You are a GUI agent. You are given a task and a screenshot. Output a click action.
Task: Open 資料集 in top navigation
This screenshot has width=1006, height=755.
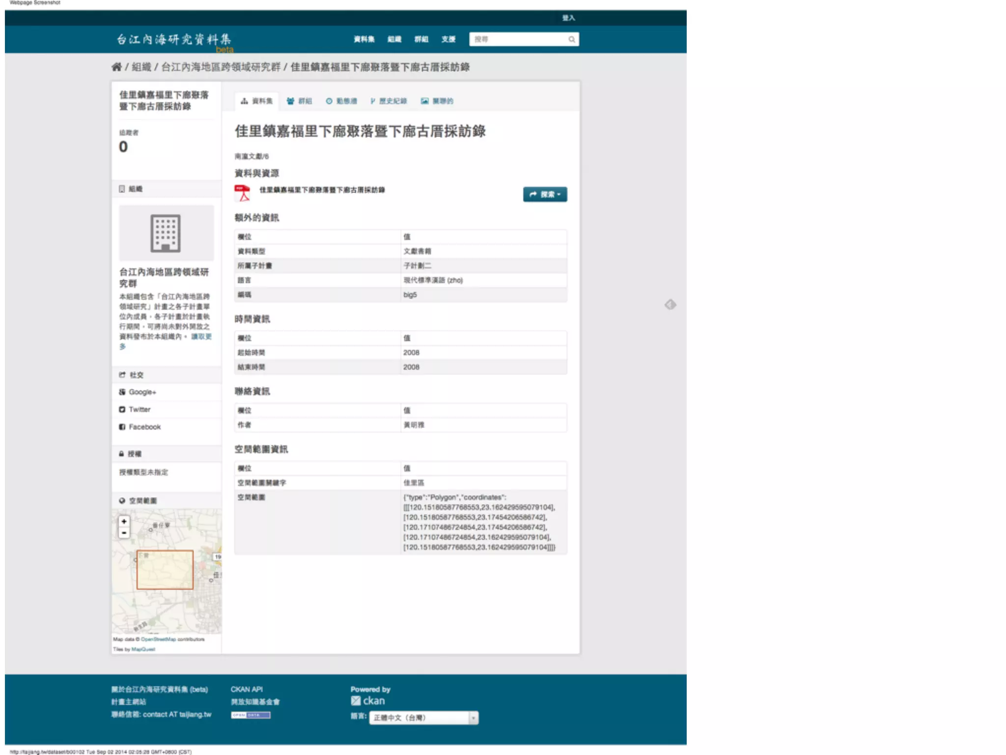pyautogui.click(x=364, y=39)
